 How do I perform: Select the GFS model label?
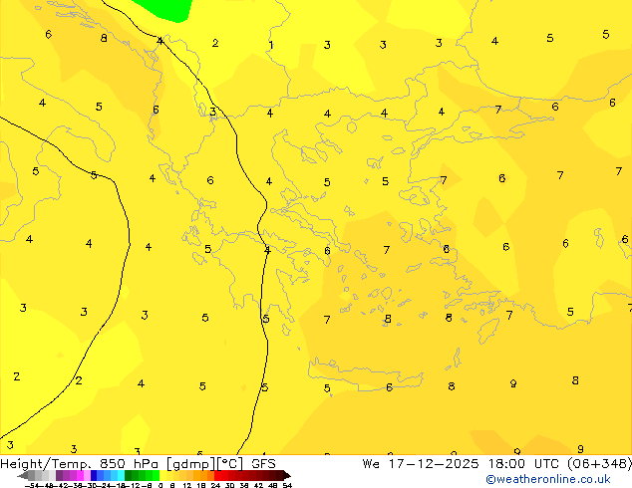tap(263, 464)
